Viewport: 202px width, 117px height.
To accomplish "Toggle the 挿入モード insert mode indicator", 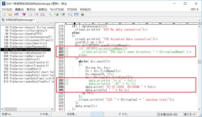I will 190,114.
